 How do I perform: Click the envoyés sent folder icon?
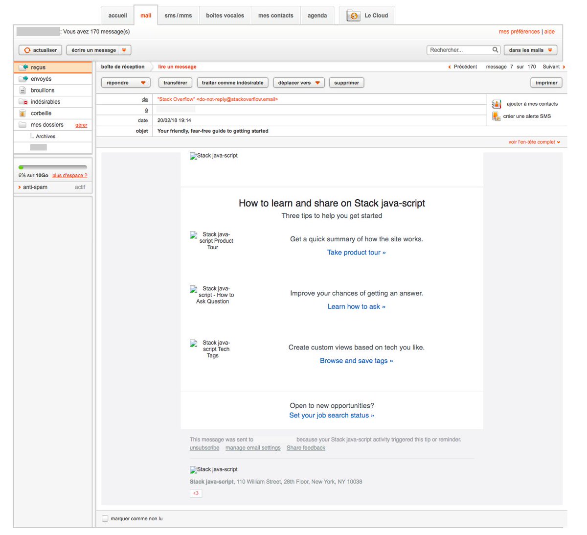click(23, 79)
